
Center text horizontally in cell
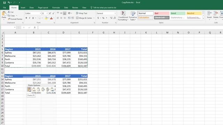pos(61,18)
